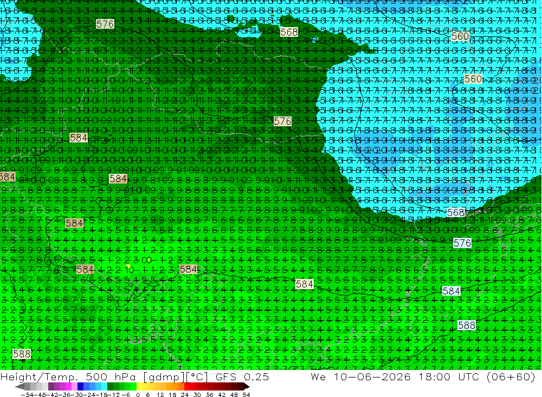Screen dimensions: 542x397
Task: Click the left gray arrow end of the color scale
Action: click(x=20, y=387)
